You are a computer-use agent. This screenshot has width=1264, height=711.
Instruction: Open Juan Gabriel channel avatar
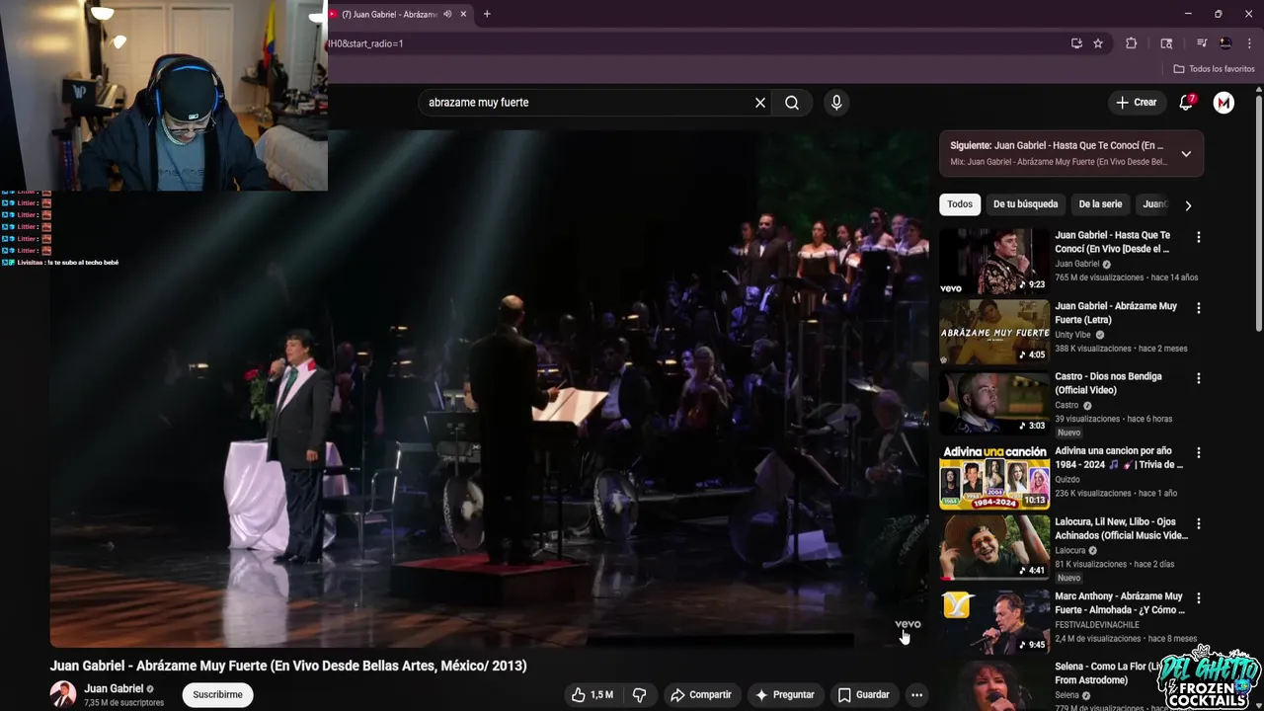click(x=63, y=694)
